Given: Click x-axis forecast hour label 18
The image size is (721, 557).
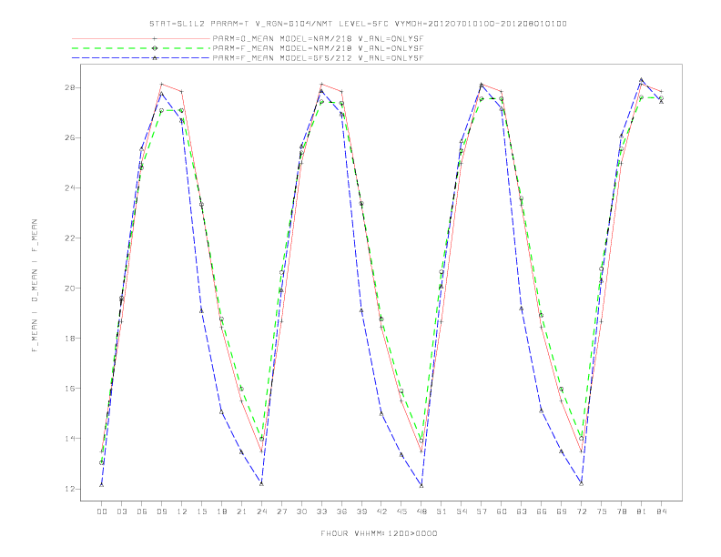Looking at the screenshot, I should click(221, 511).
